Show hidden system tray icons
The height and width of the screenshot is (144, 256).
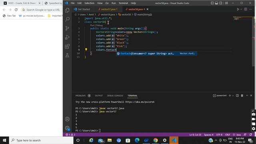(216, 140)
